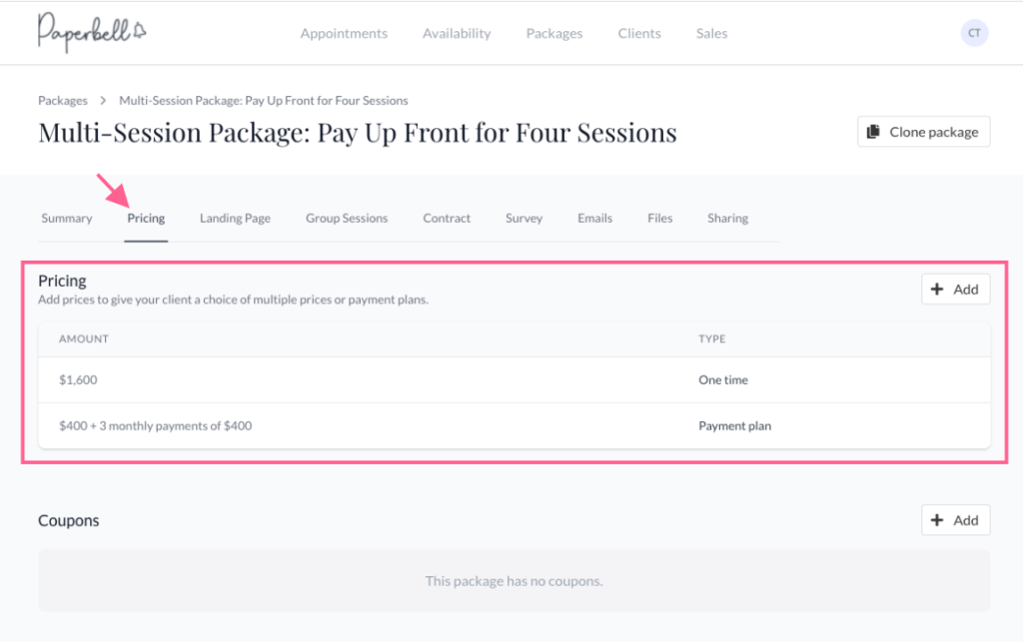This screenshot has width=1023, height=642.
Task: Click the Paperbell logo
Action: (92, 32)
